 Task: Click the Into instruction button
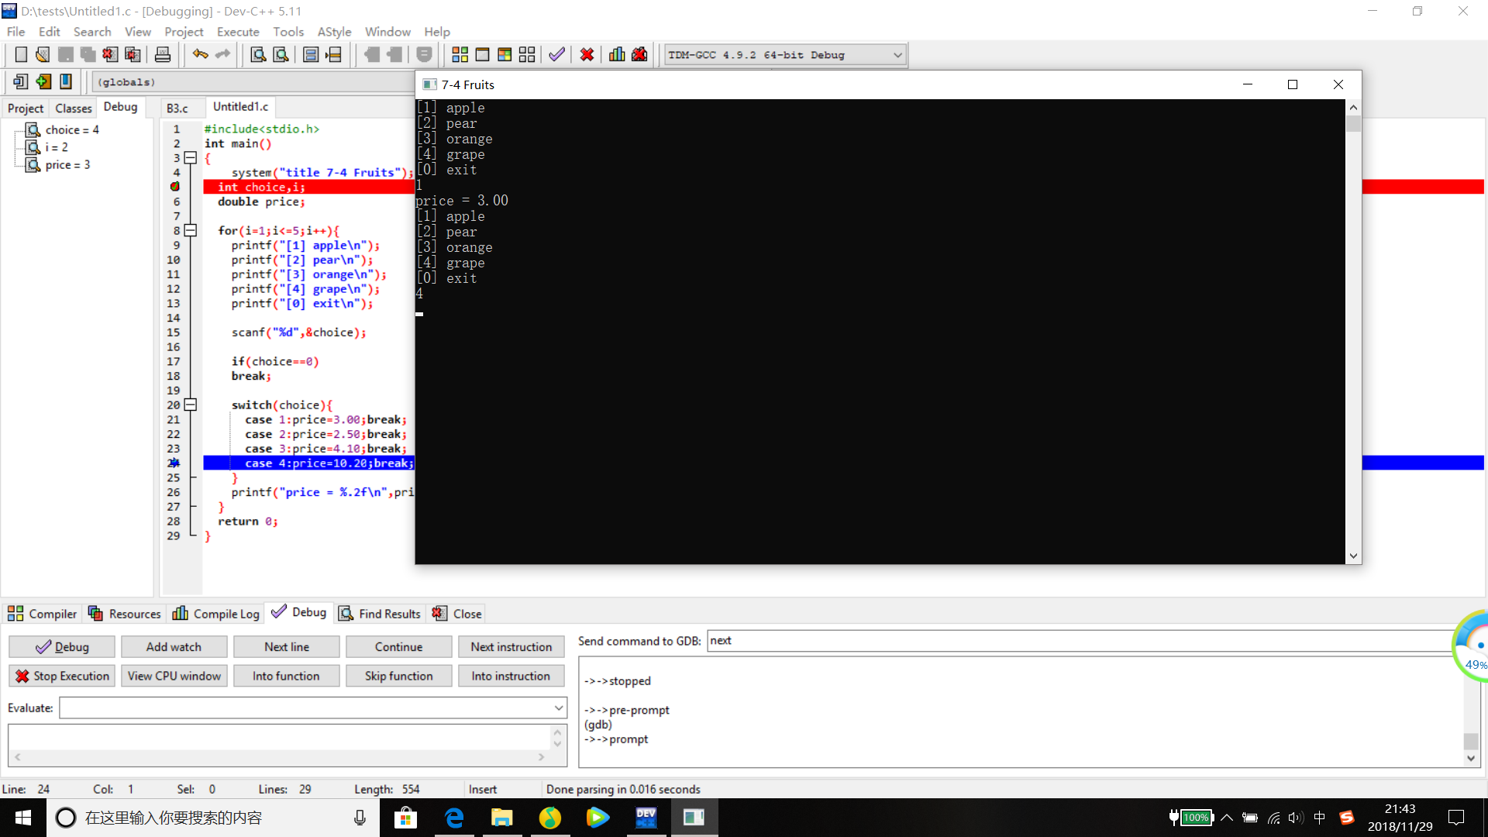click(x=511, y=676)
